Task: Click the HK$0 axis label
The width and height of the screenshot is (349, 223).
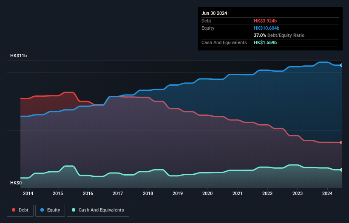Action: click(16, 183)
